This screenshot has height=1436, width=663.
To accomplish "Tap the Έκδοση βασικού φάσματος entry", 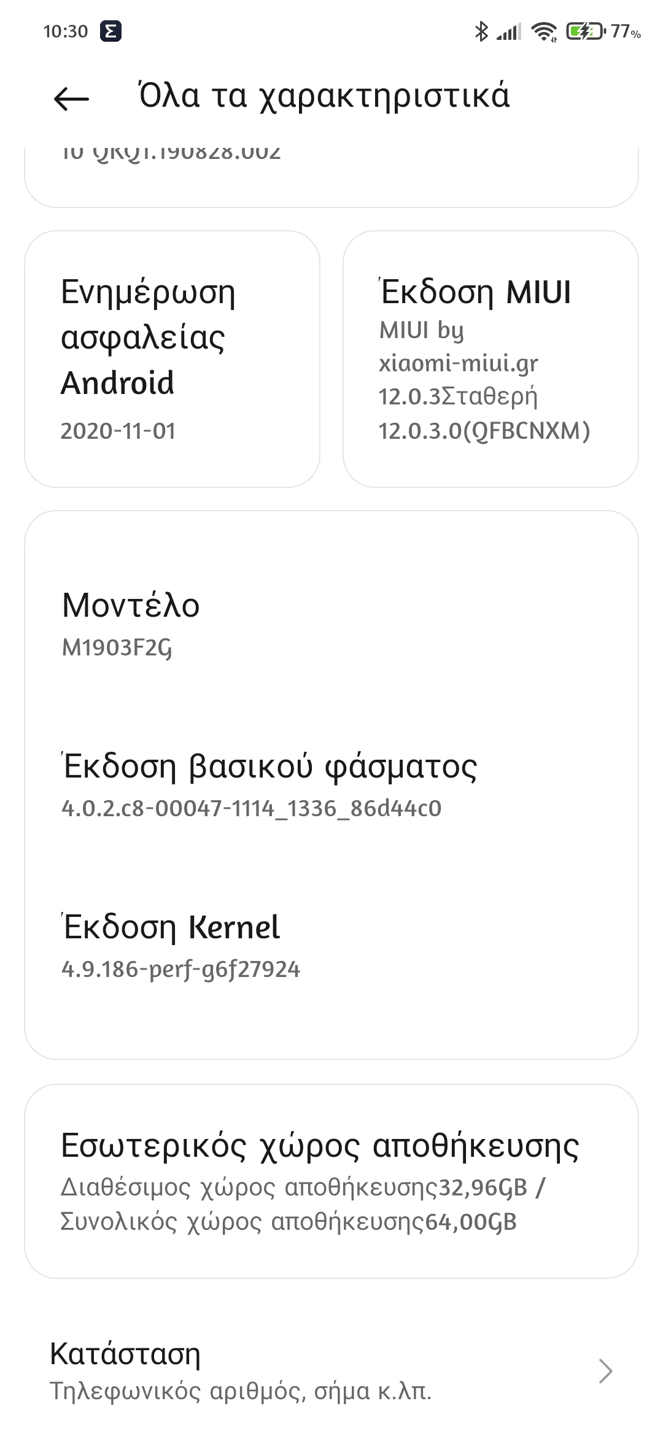I will click(x=331, y=784).
